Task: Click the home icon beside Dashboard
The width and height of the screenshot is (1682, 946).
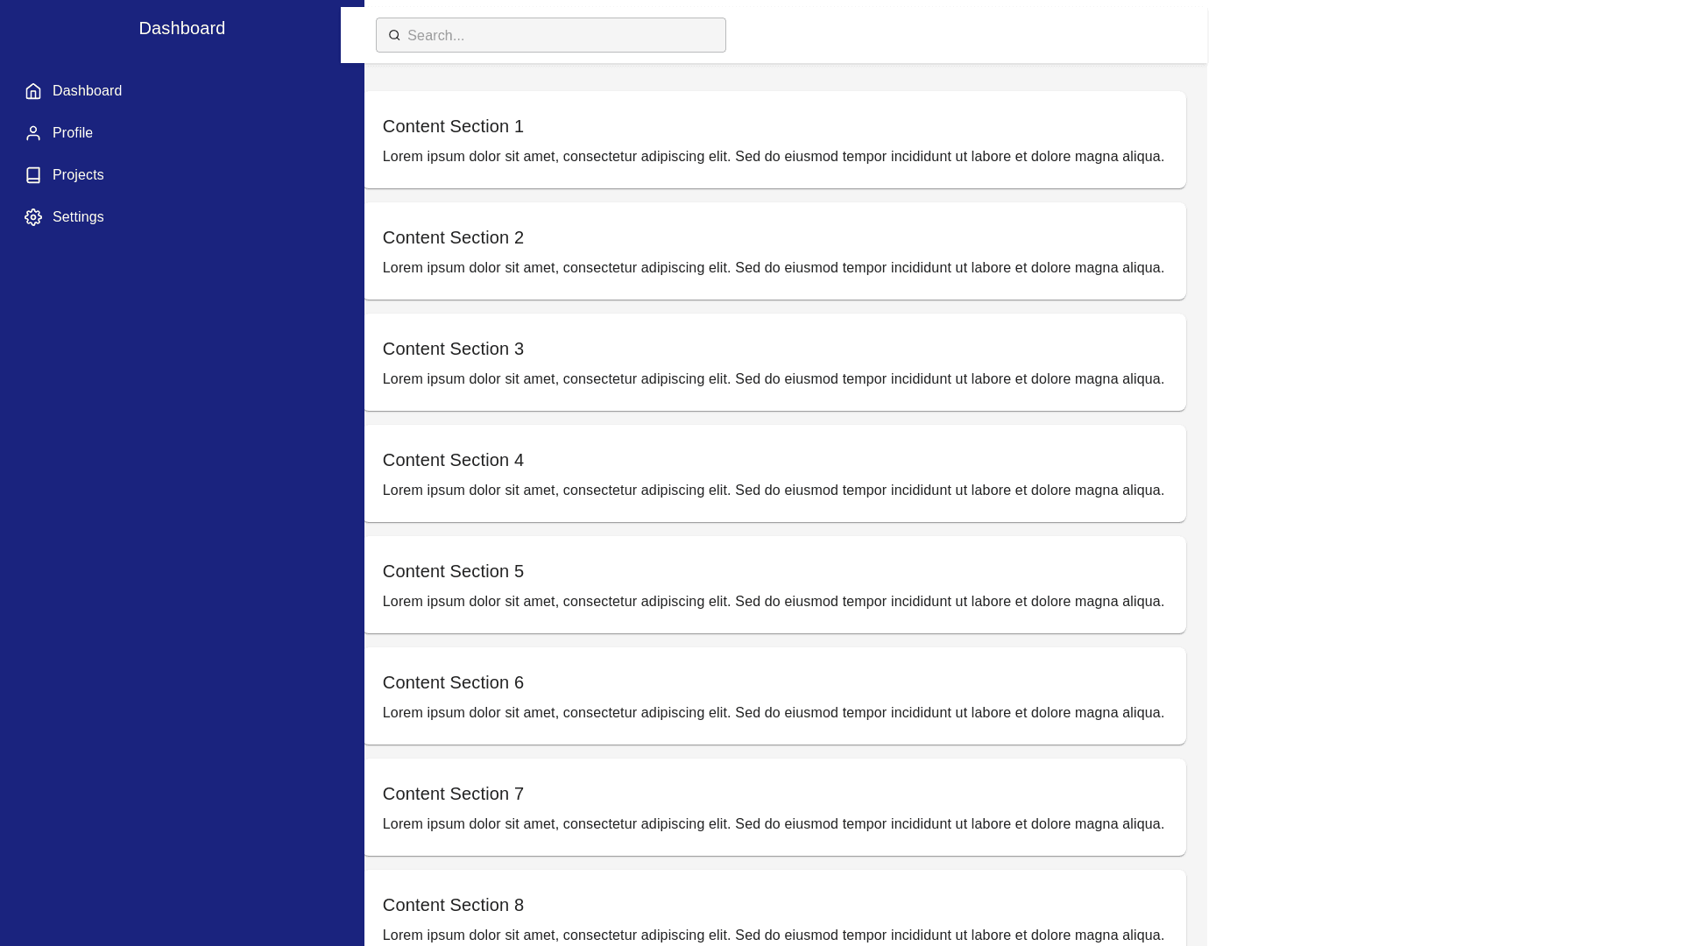Action: pos(33,91)
